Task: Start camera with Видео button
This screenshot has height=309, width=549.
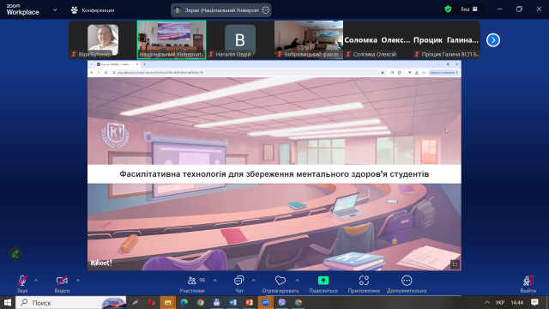Action: [x=62, y=284]
